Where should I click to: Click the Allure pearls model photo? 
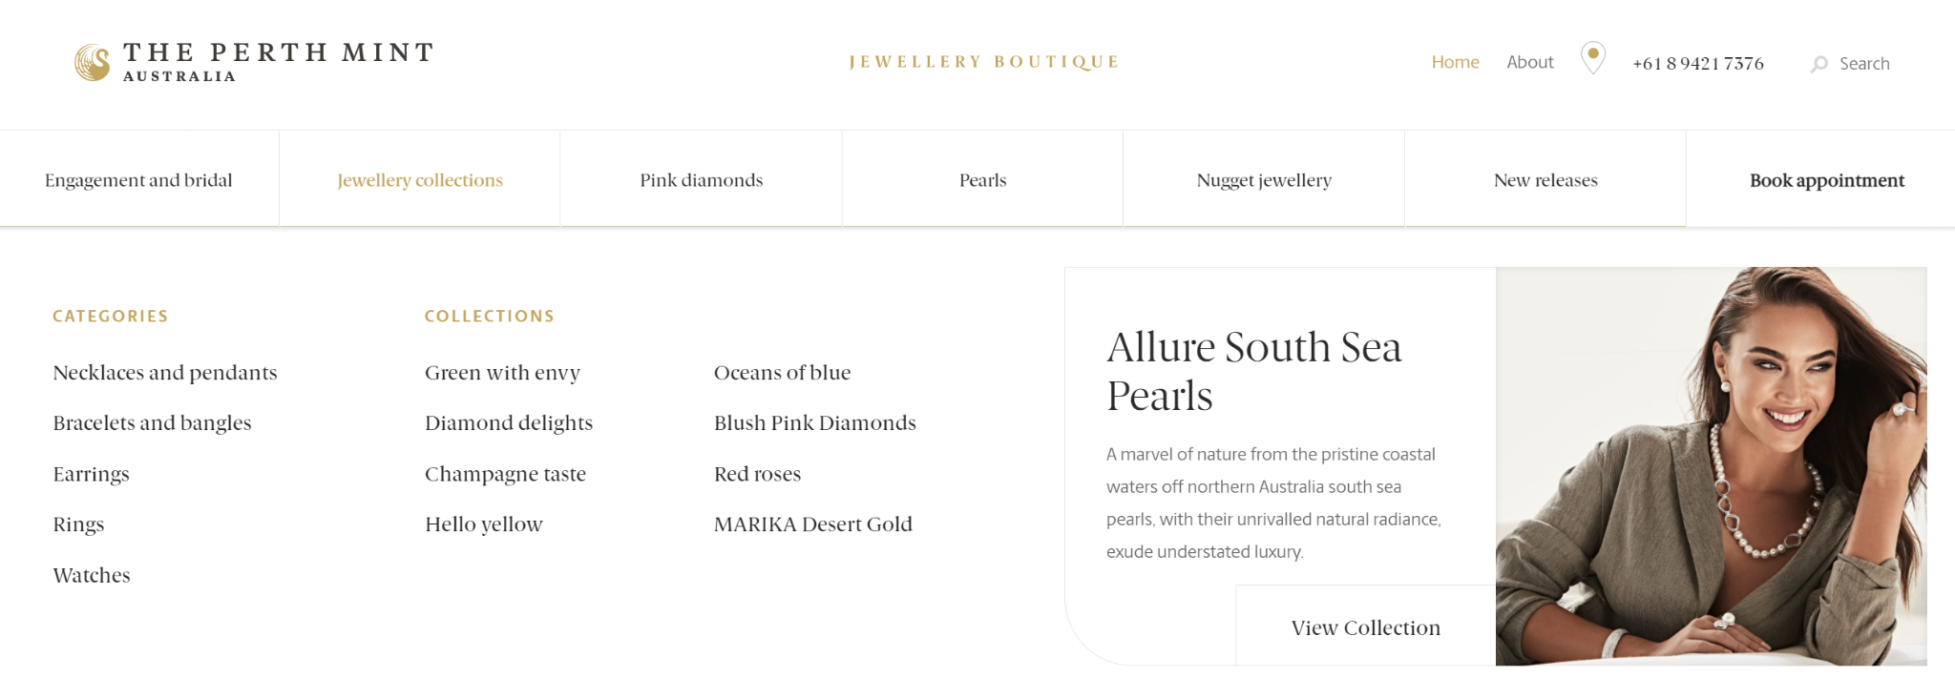(x=1711, y=465)
